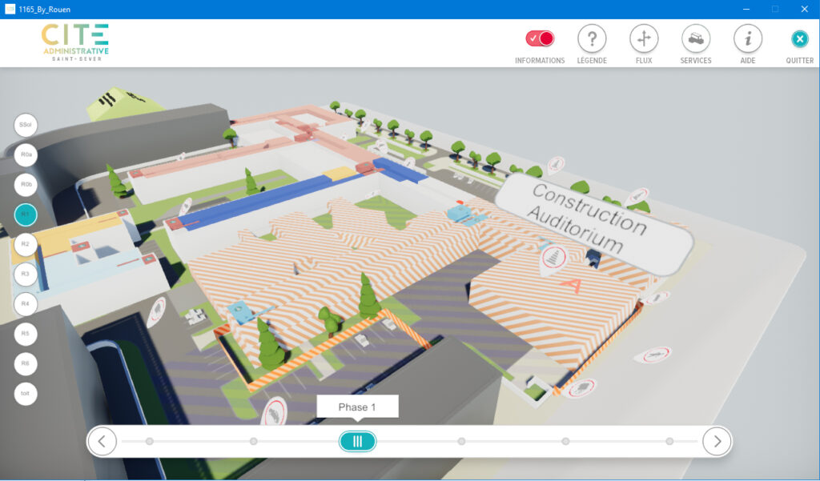Click the Cité Administrative Saint-Sever logo
Screen dimensions: 820x481
coord(75,42)
